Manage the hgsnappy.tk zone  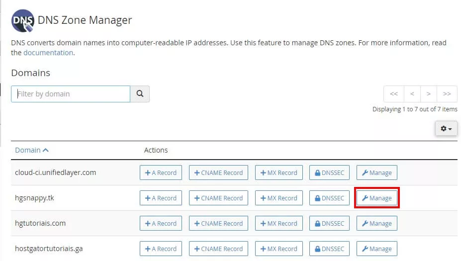[377, 198]
